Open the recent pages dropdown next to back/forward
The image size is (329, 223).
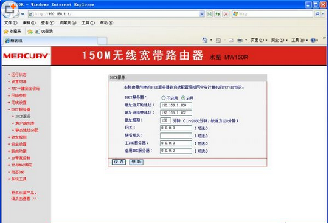click(23, 14)
